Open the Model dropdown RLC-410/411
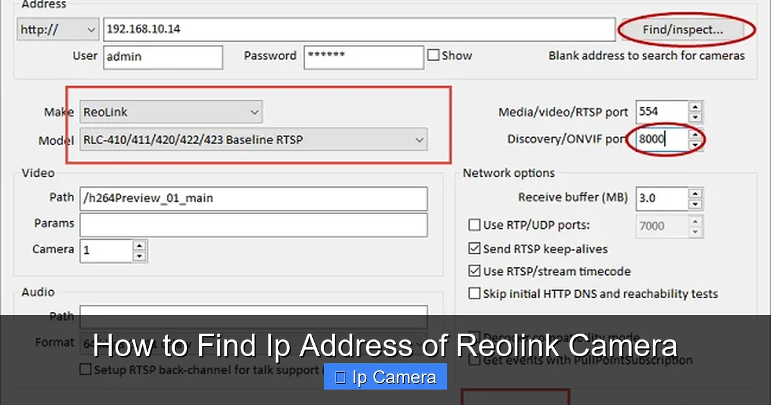The image size is (771, 405). 254,139
